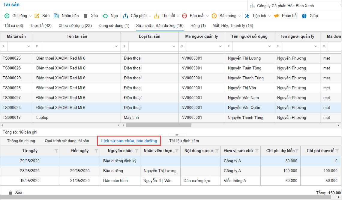This screenshot has height=200, width=342.
Task: Collapse the detail panel with arrow handle
Action: [177, 135]
